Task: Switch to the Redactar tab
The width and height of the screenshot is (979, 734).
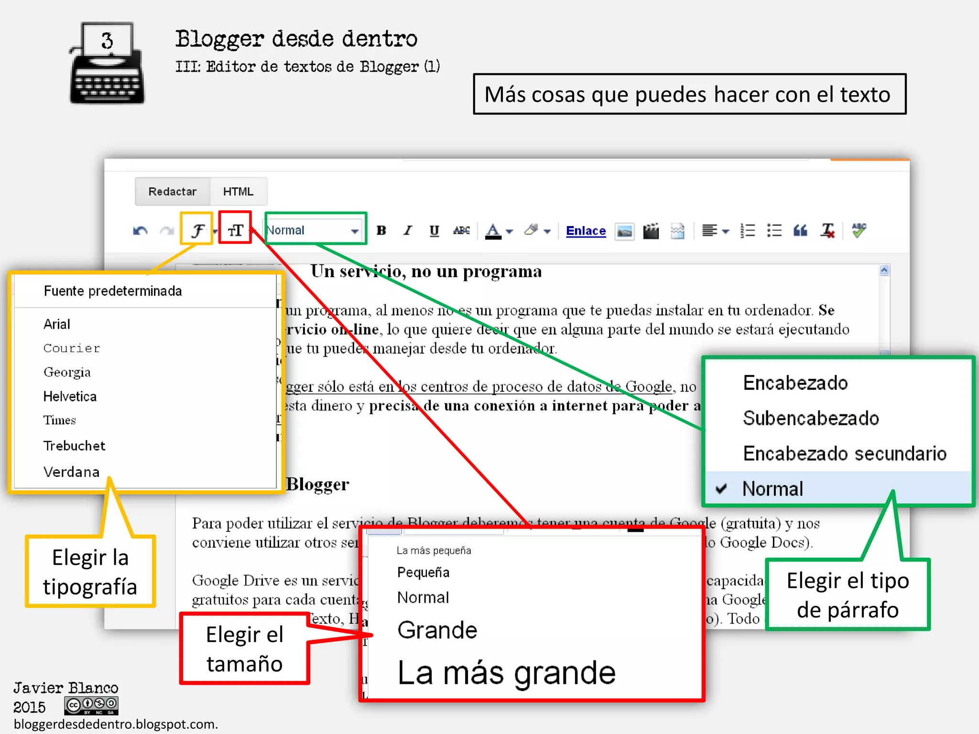Action: 173,192
